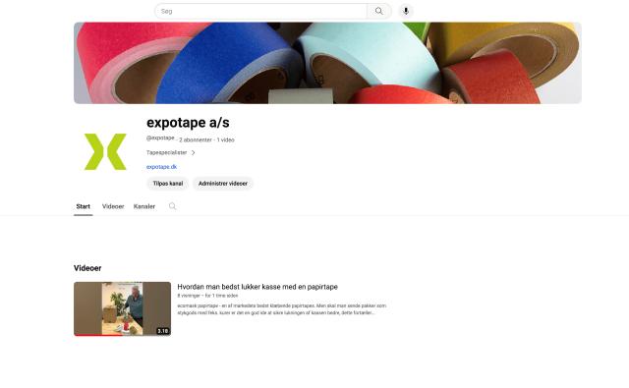Click the Tilpas kanal button
The image size is (629, 388).
point(168,184)
